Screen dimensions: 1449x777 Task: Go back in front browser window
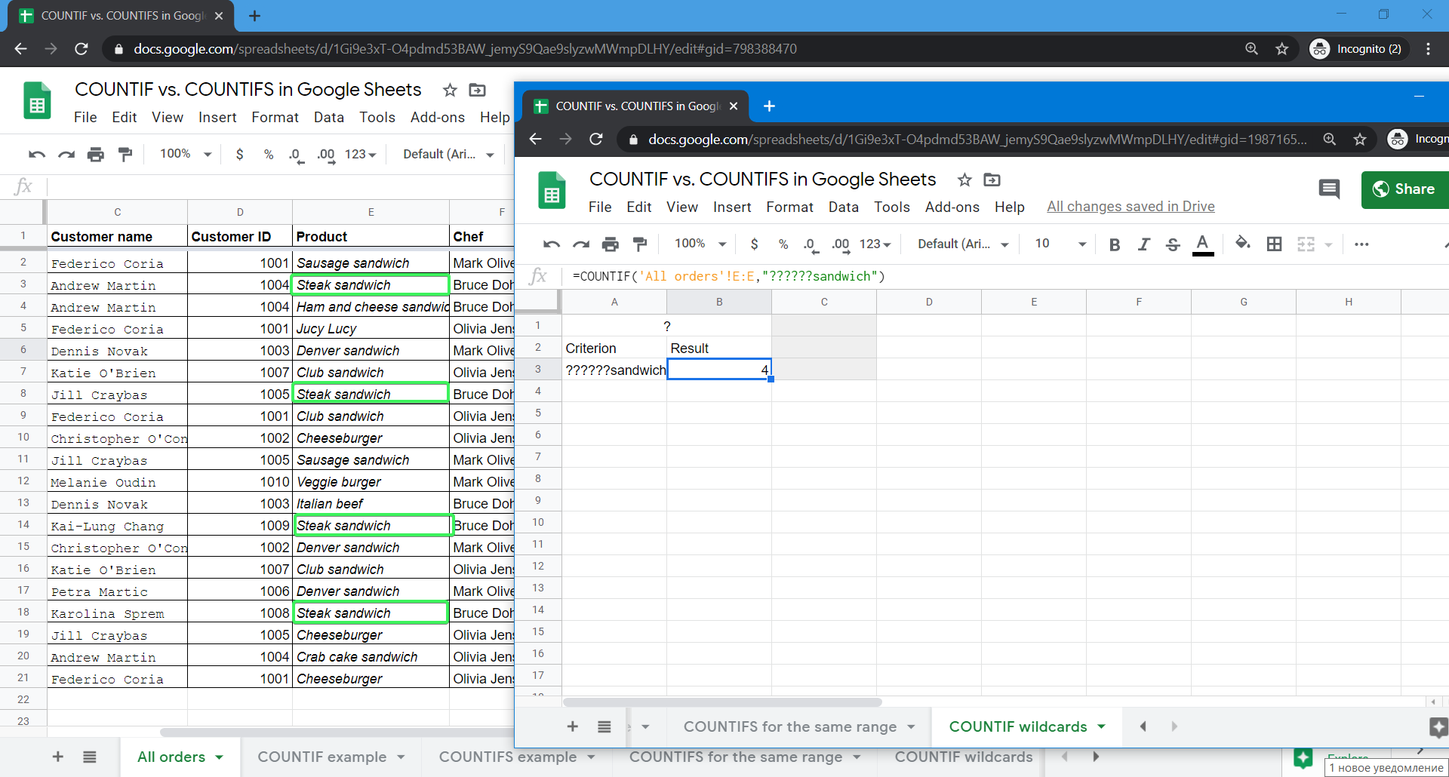535,139
